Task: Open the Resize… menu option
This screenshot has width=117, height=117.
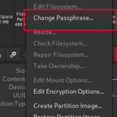Action: [x=45, y=32]
